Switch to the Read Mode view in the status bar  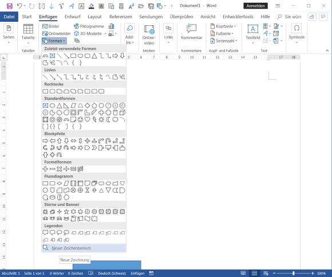pos(243,273)
